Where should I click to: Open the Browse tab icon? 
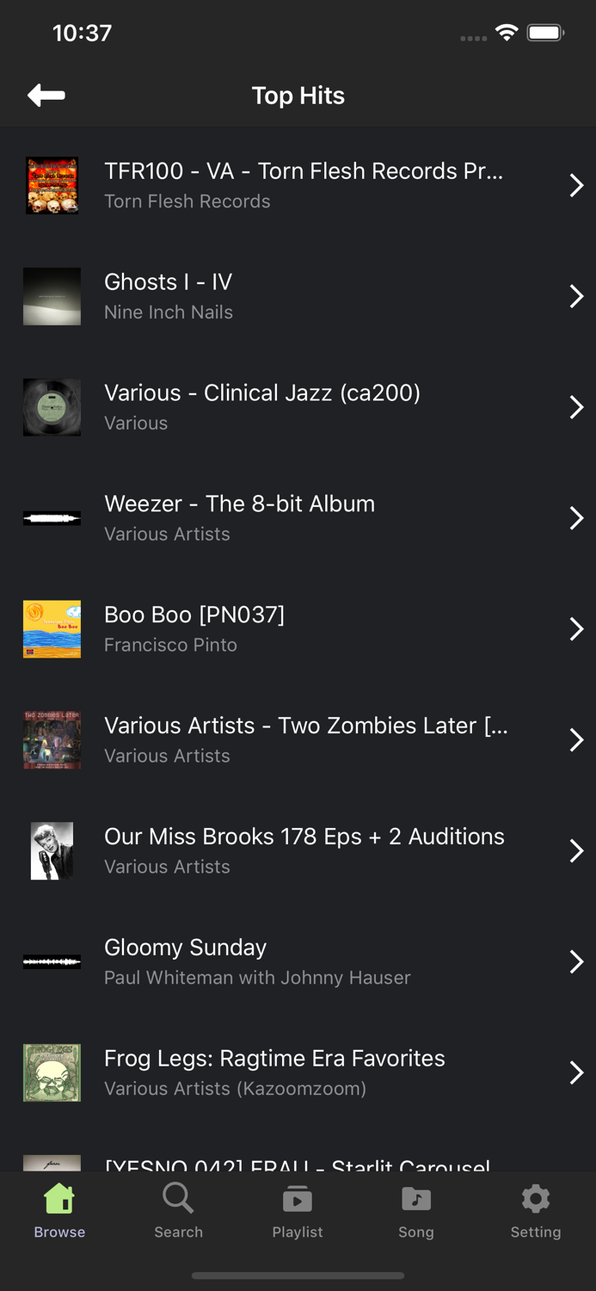[x=58, y=1198]
